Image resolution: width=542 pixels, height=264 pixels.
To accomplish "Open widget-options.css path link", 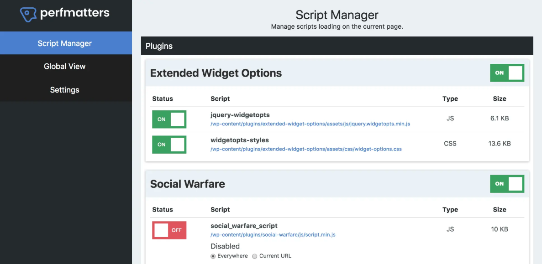I will click(x=306, y=149).
